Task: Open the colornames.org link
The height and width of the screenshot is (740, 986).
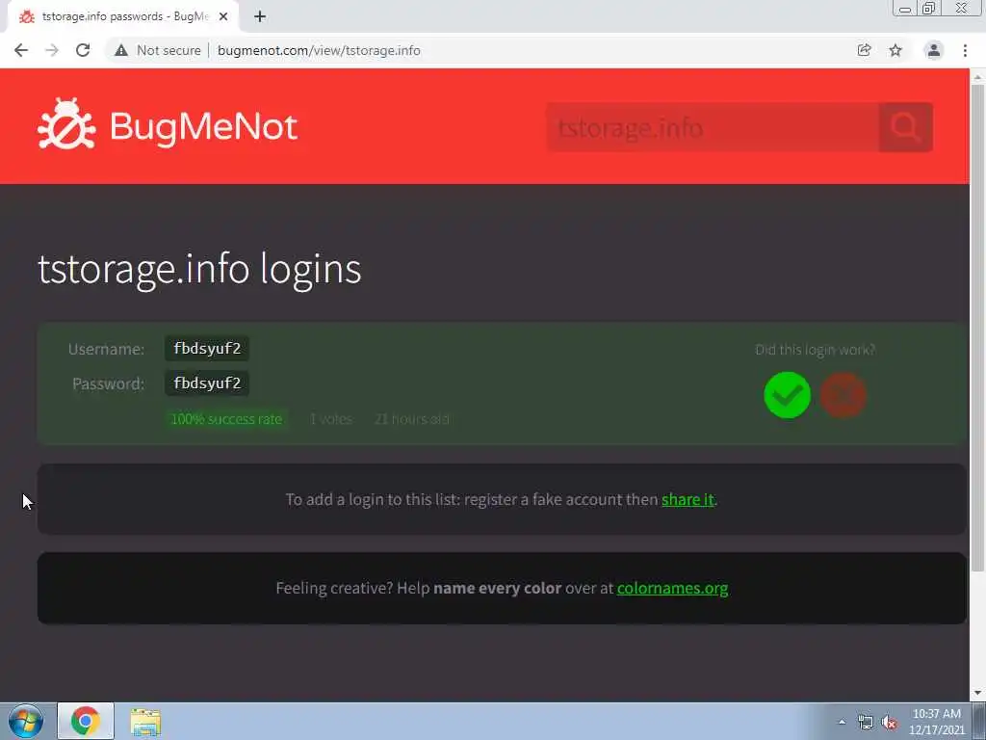Action: [672, 588]
